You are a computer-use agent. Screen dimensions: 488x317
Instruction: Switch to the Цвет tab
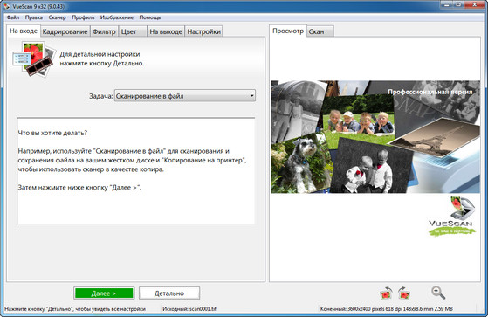[133, 31]
